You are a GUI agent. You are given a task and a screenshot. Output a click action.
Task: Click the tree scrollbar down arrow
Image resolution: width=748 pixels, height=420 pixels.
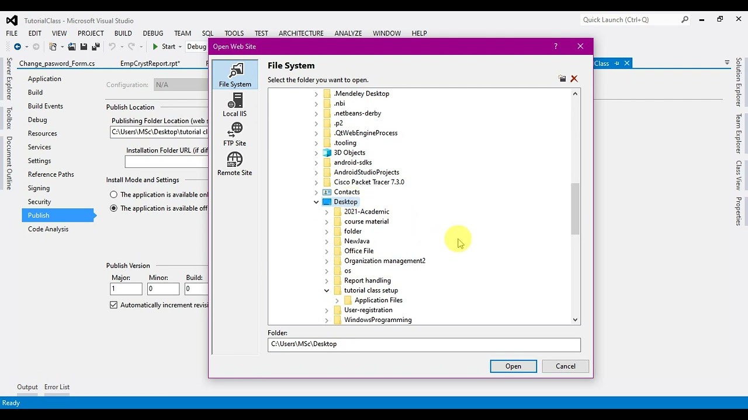pyautogui.click(x=575, y=320)
